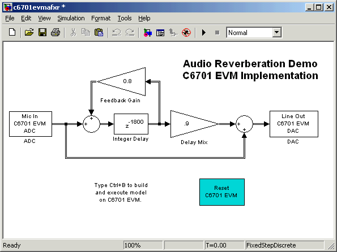Open the Normal simulation mode dropdown
The height and width of the screenshot is (252, 337).
(277, 33)
